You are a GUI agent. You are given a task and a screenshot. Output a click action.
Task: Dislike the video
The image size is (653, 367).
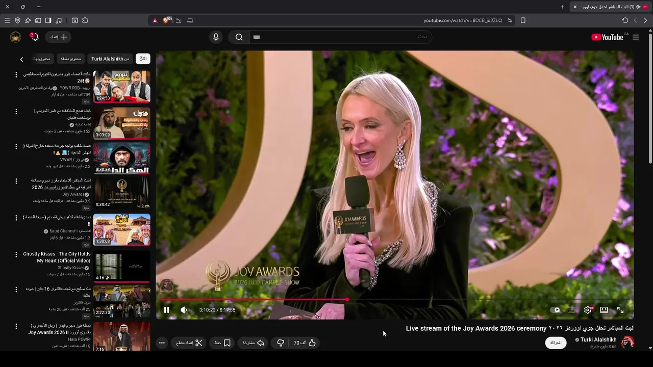(280, 343)
